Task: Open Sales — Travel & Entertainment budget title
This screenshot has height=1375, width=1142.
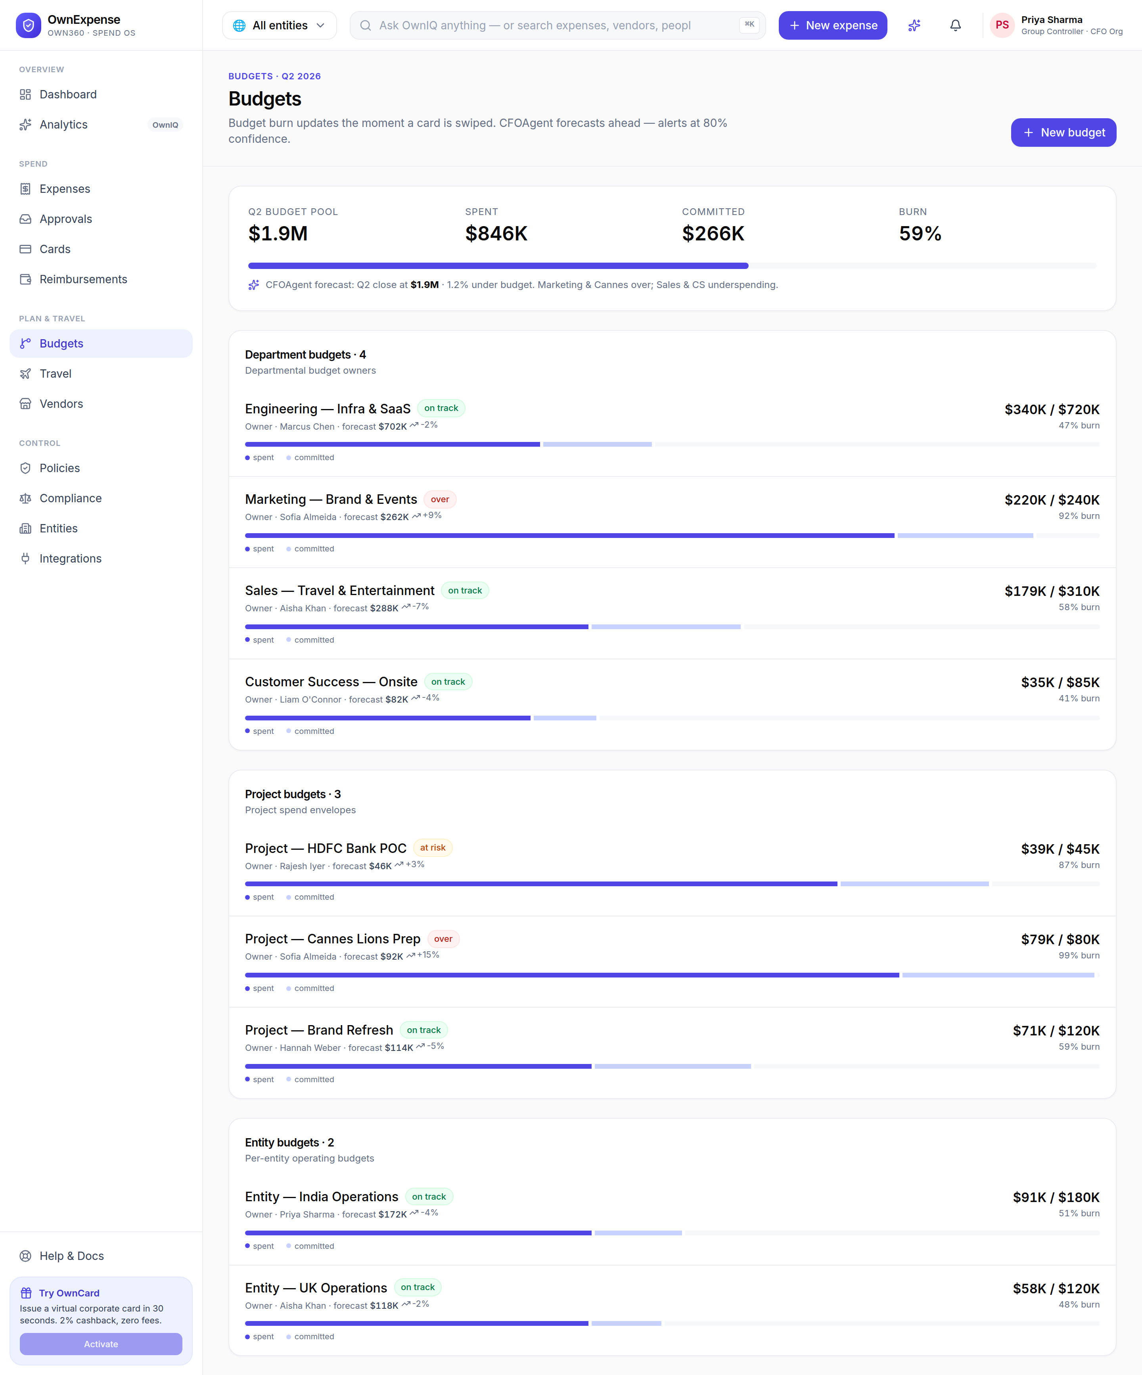Action: 340,590
